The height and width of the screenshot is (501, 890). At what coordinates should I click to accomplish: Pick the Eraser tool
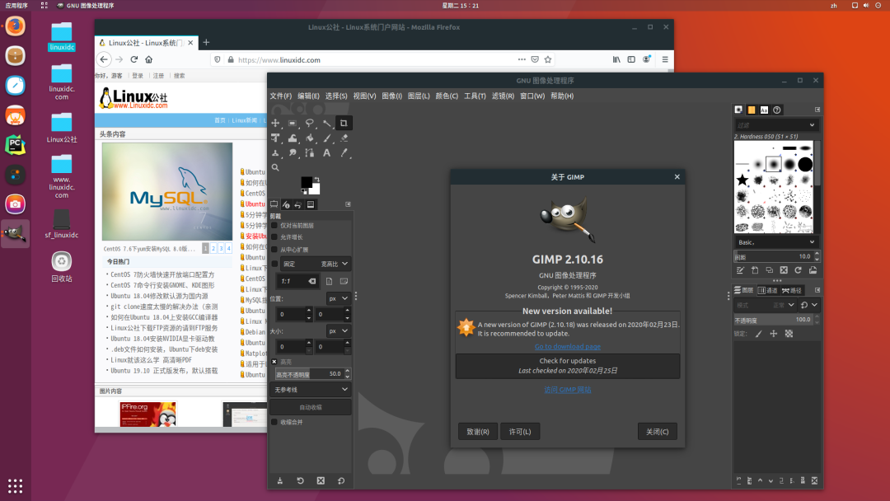pyautogui.click(x=344, y=138)
